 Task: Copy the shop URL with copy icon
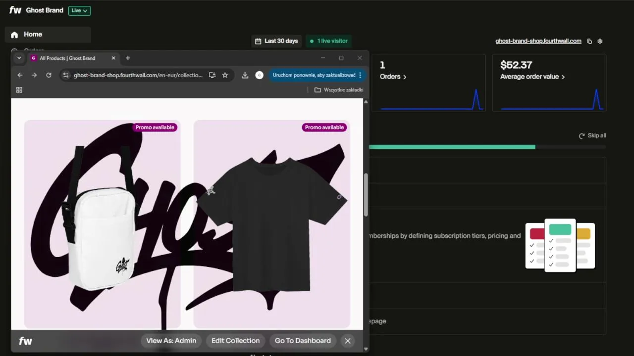589,42
